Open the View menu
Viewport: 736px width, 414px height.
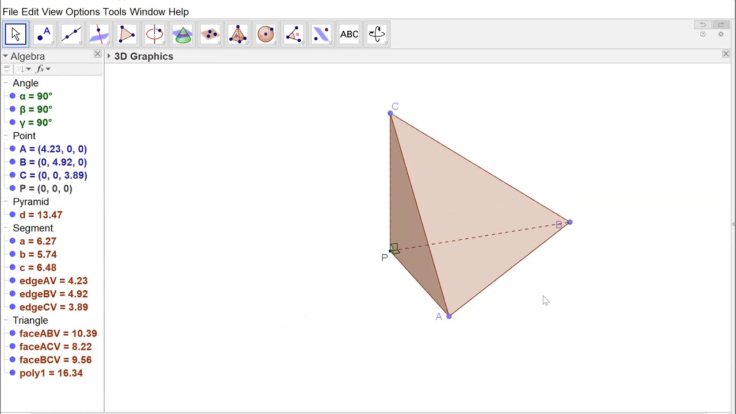click(x=52, y=11)
